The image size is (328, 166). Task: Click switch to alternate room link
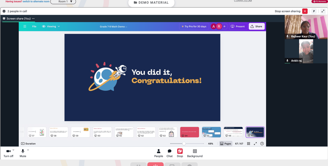click(36, 1)
